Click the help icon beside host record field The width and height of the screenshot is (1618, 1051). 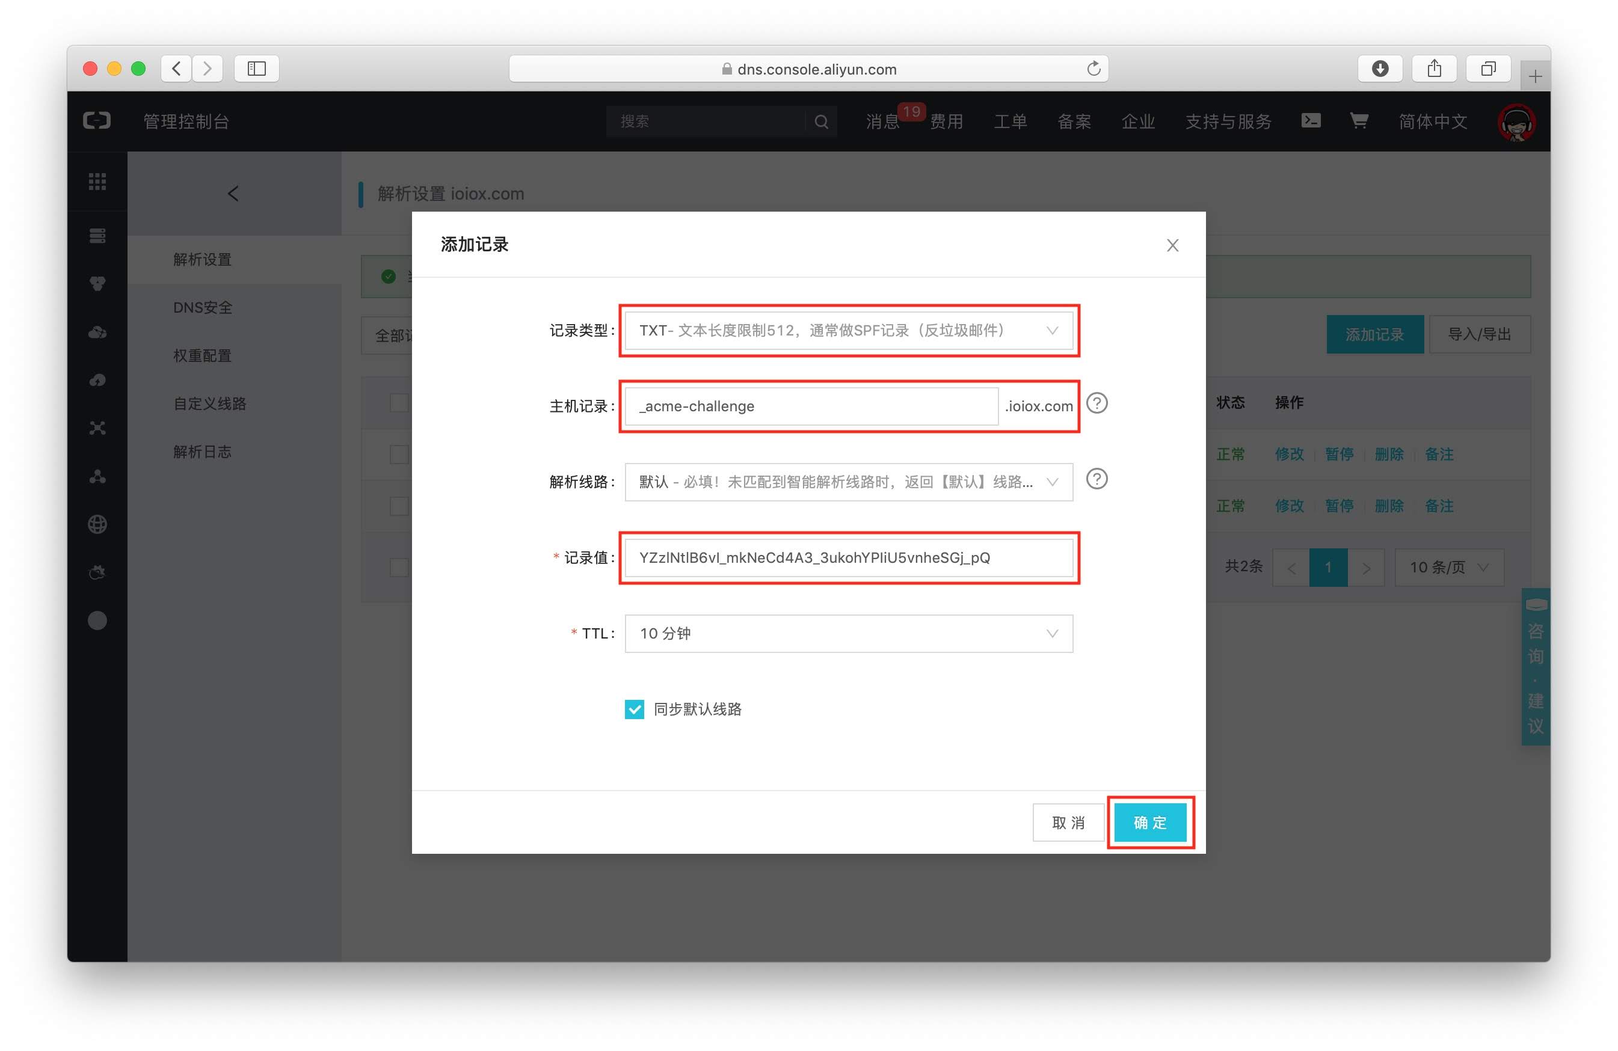(1096, 403)
